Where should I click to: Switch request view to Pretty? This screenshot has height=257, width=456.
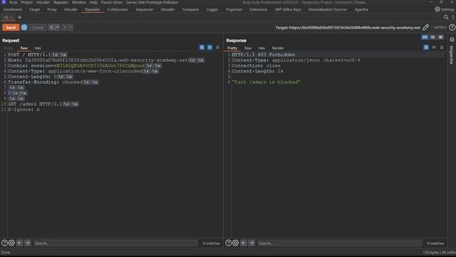click(8, 48)
